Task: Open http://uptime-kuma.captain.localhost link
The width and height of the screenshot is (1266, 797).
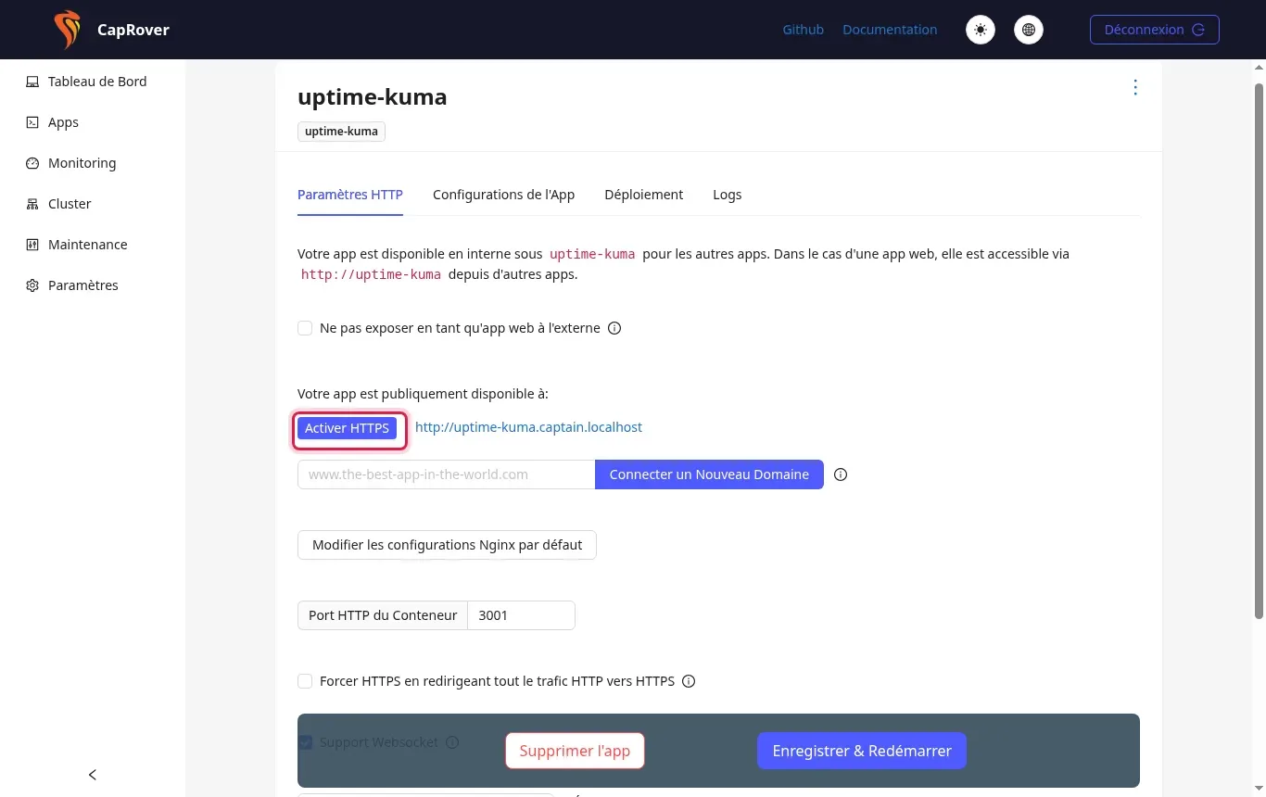Action: [528, 427]
